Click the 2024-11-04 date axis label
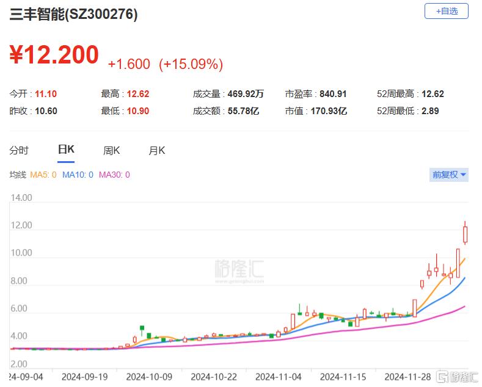 click(x=279, y=377)
